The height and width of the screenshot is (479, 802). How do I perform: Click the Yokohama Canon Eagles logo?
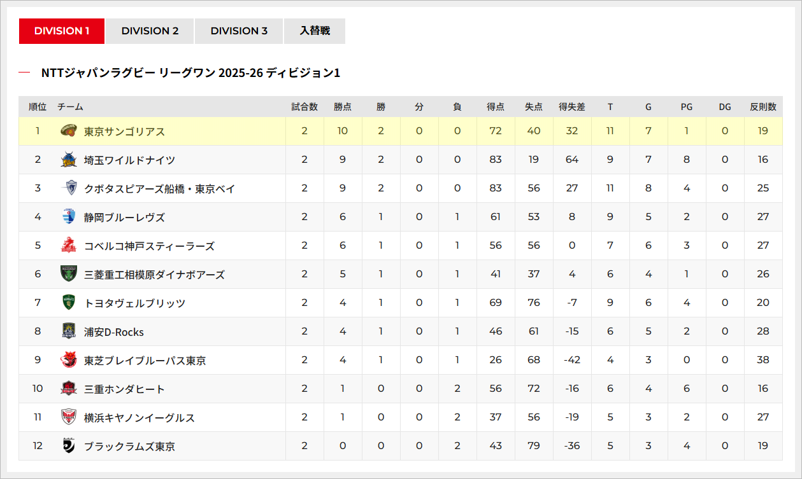point(69,417)
